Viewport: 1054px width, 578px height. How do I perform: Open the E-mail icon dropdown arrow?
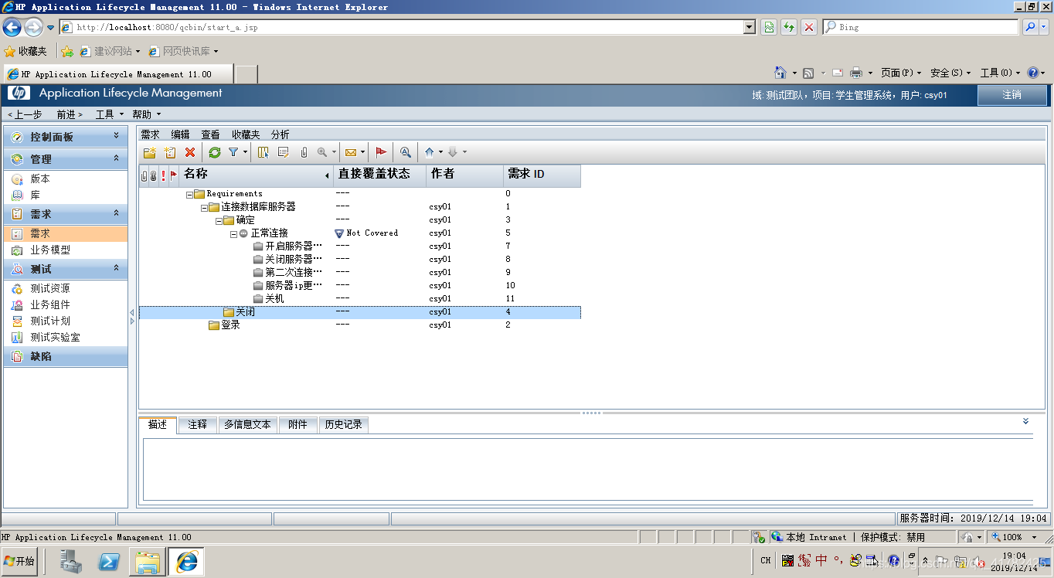pos(362,152)
